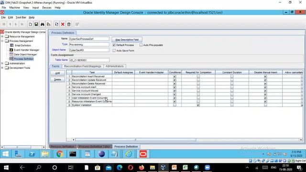Toggle Conditional checkbox for System Validation
Screen dimensions: 306x172
tap(175, 105)
